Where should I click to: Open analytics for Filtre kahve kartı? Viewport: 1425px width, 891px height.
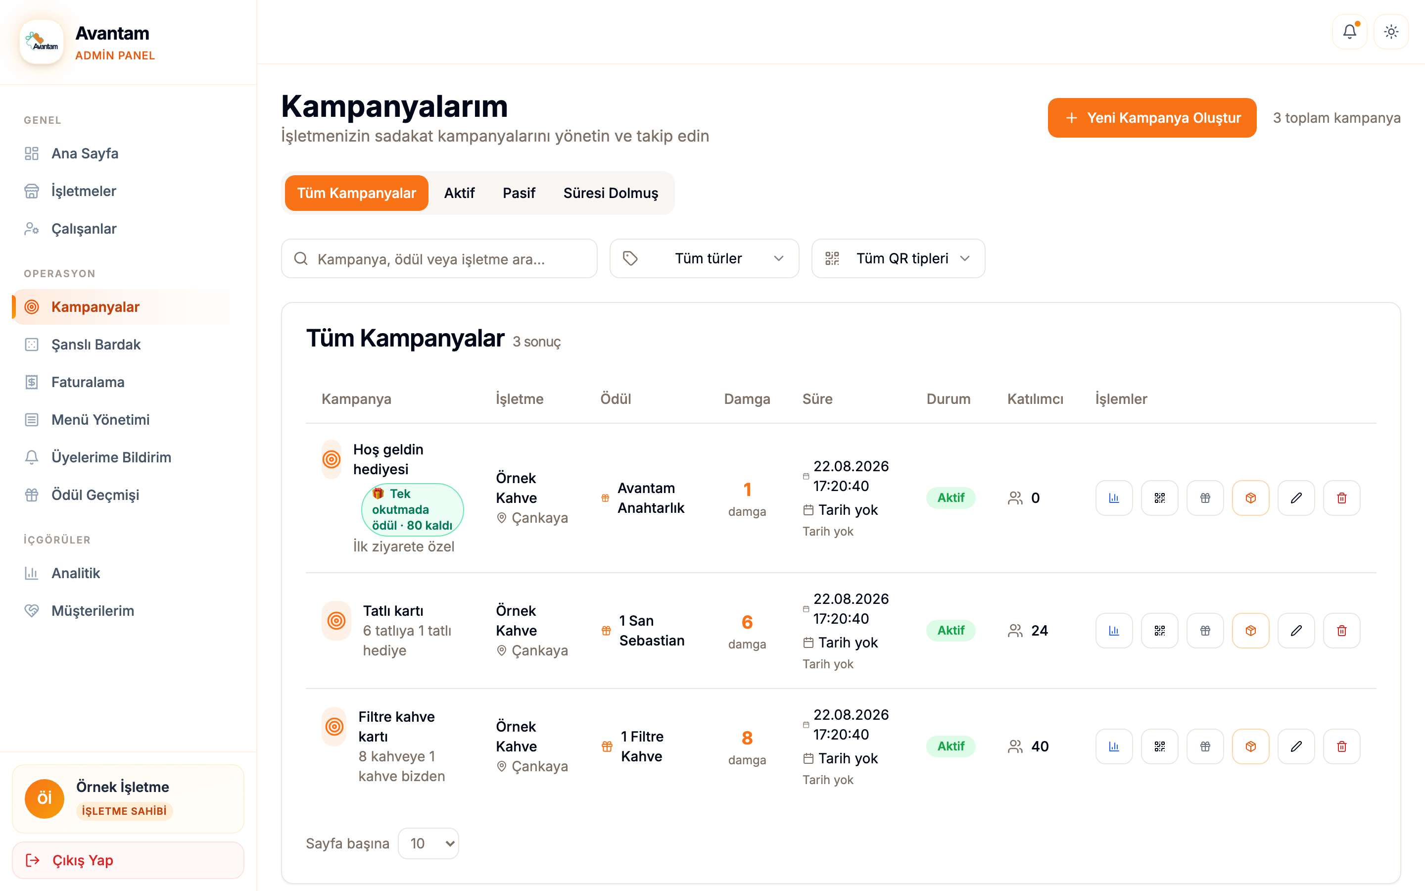(x=1113, y=746)
